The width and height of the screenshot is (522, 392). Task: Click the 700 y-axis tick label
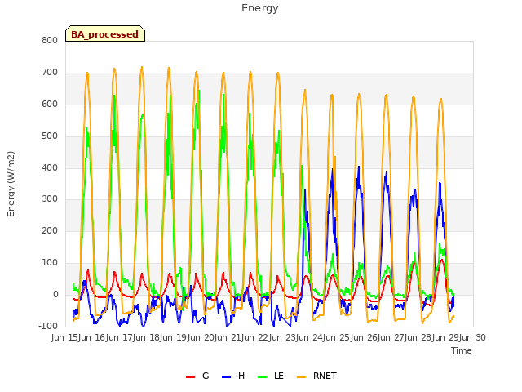pyautogui.click(x=50, y=72)
